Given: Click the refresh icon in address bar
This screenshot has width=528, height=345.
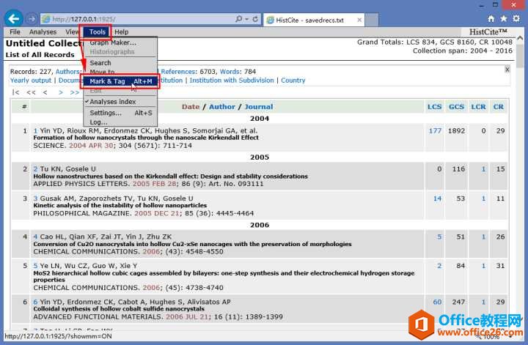Looking at the screenshot, I should pyautogui.click(x=256, y=19).
